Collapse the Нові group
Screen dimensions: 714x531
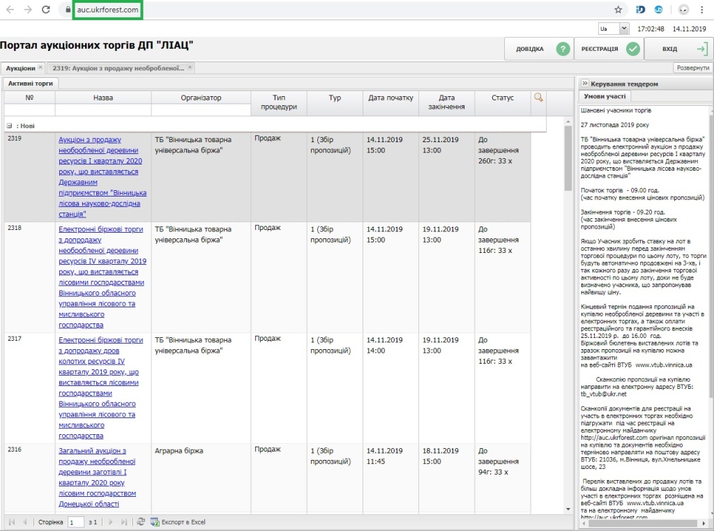[9, 125]
